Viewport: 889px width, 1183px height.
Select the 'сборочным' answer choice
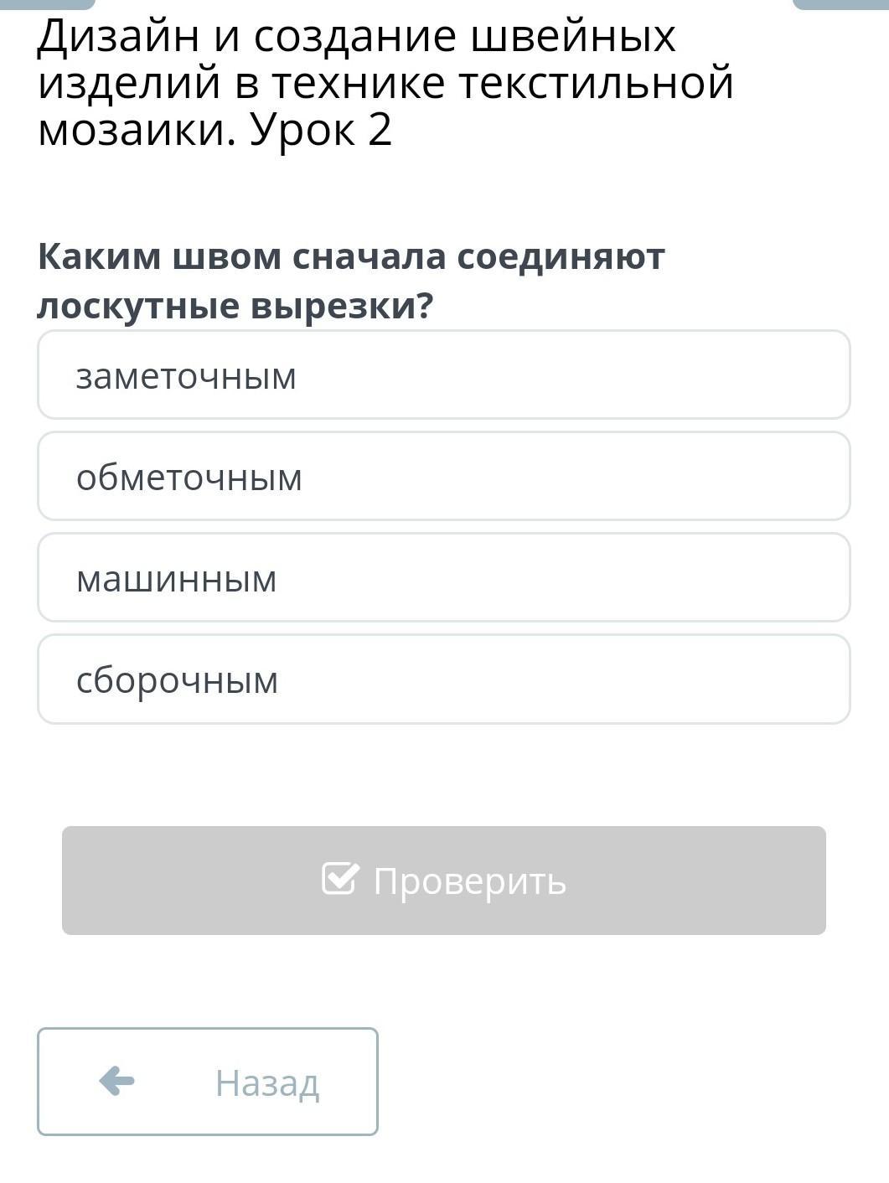click(x=444, y=679)
